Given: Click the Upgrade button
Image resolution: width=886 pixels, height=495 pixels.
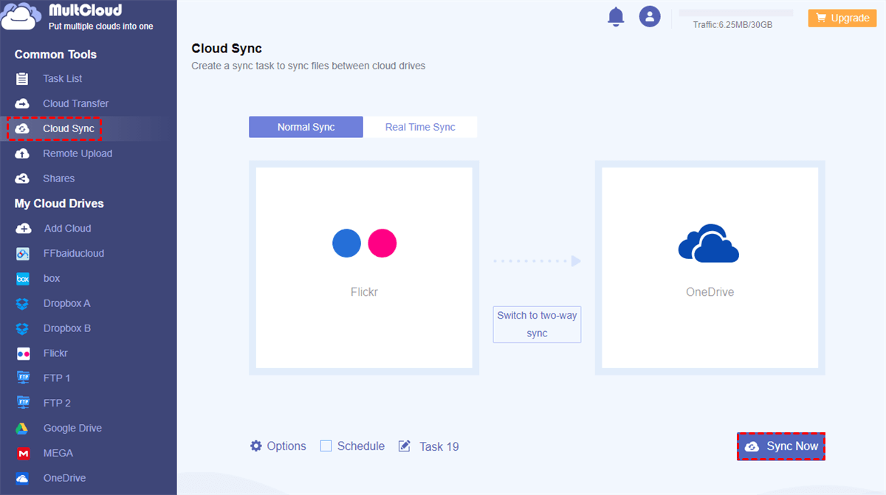Looking at the screenshot, I should [x=842, y=18].
